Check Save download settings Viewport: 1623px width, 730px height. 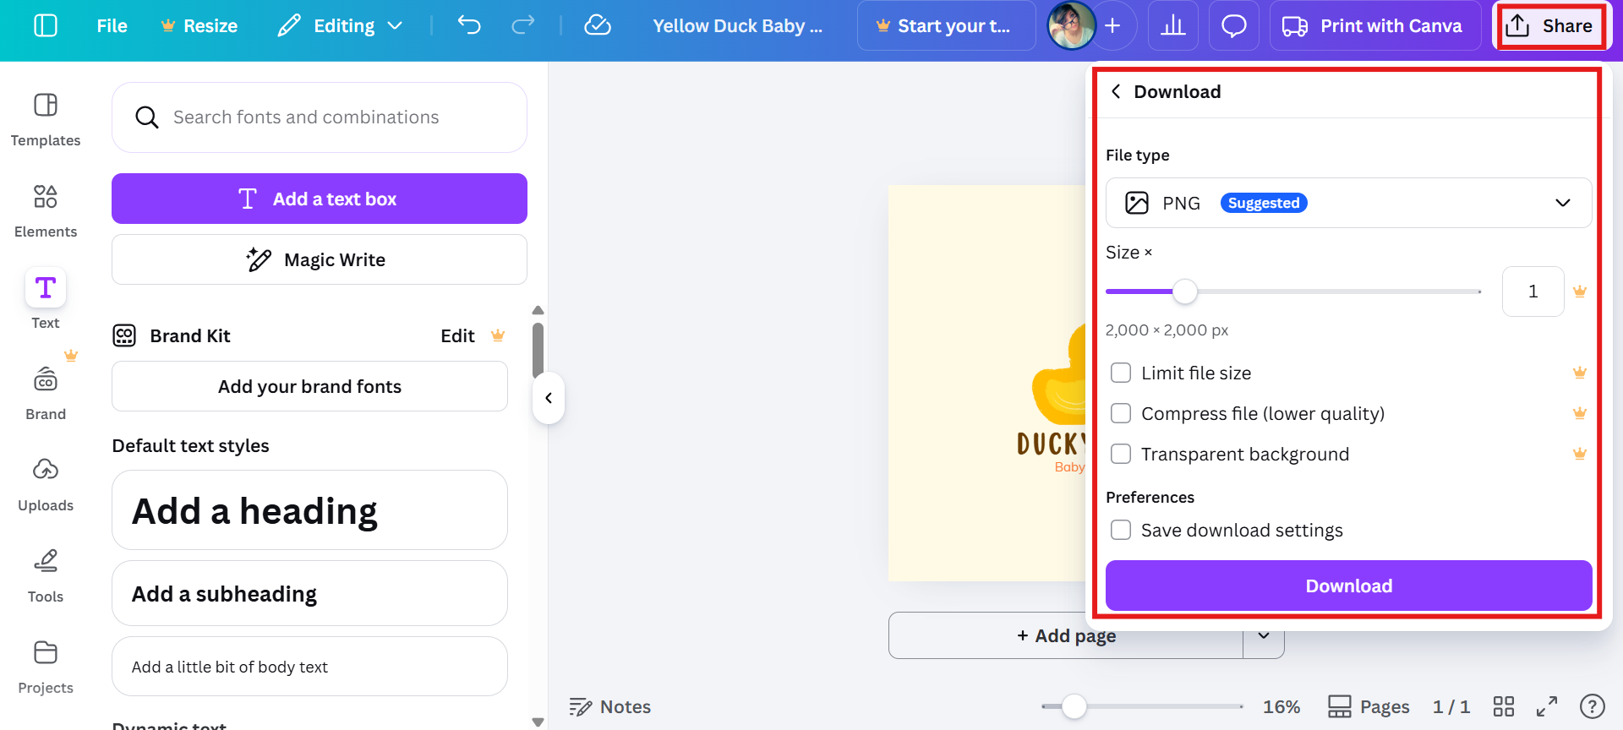click(x=1121, y=530)
